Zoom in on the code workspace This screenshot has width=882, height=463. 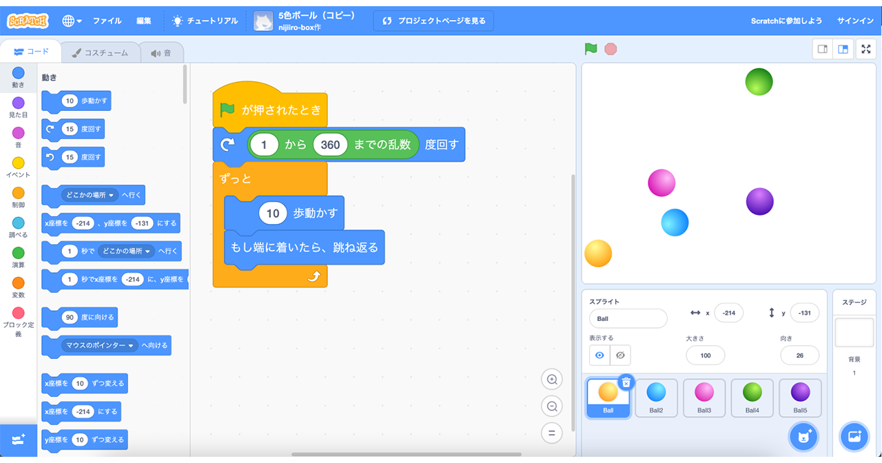[551, 380]
